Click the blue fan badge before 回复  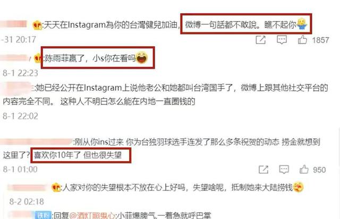[44, 215]
